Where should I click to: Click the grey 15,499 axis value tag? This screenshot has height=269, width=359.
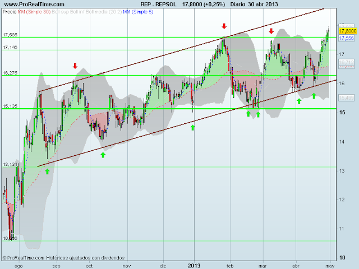pyautogui.click(x=347, y=98)
